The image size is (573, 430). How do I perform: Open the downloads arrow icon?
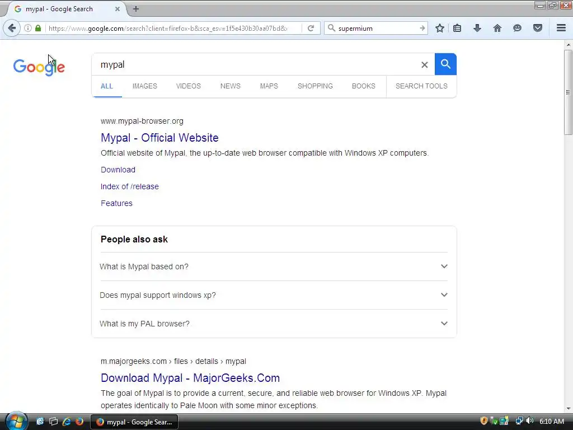(x=477, y=28)
